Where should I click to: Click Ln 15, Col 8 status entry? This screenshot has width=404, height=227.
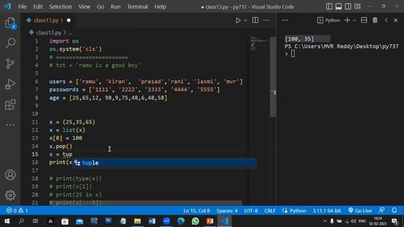[196, 211]
